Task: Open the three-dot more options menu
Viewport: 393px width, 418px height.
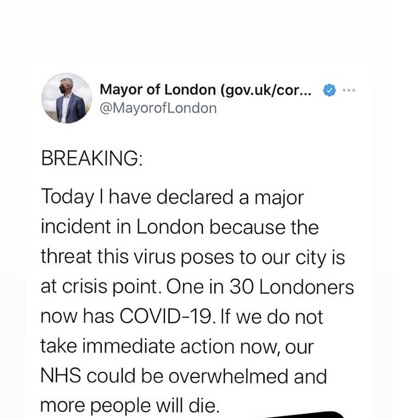Action: (x=349, y=90)
